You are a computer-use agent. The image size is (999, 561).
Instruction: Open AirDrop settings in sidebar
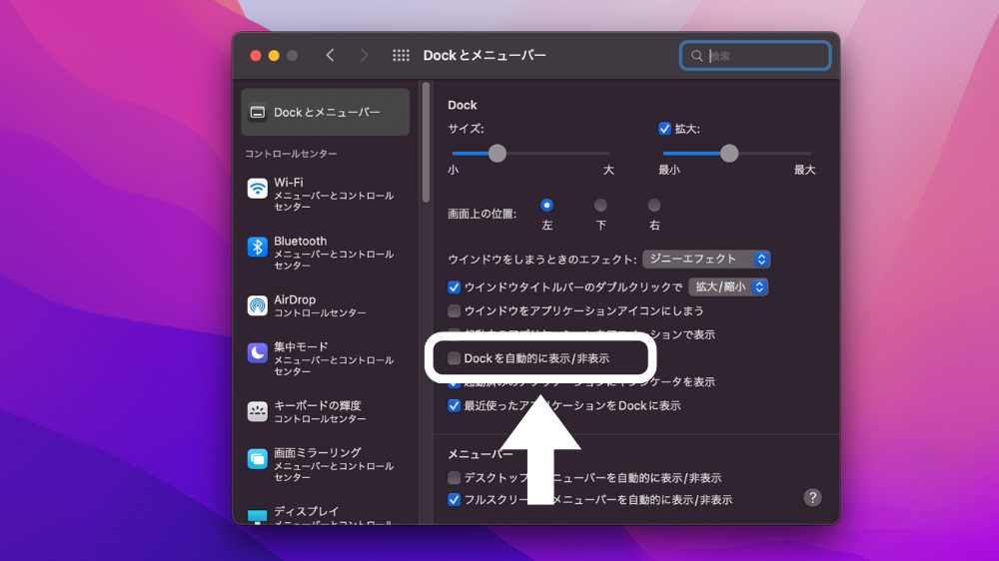[325, 305]
